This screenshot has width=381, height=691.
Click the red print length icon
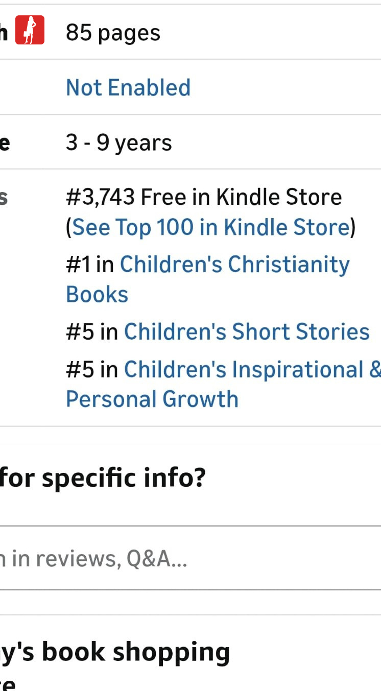pos(30,30)
